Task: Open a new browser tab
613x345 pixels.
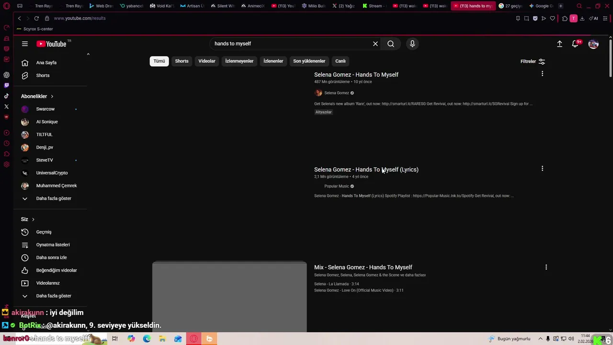Action: pos(561,6)
